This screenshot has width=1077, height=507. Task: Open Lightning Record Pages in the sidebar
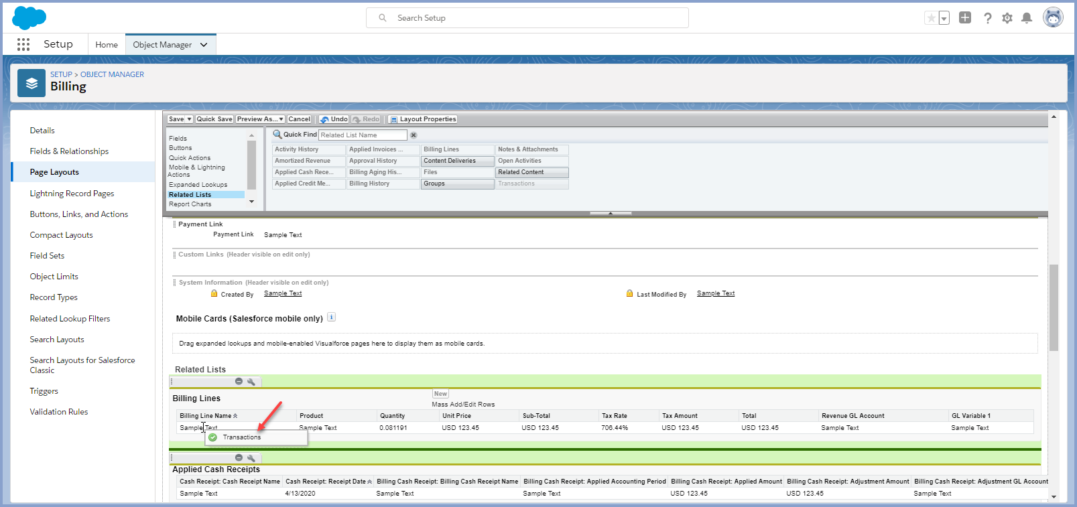[x=72, y=194]
